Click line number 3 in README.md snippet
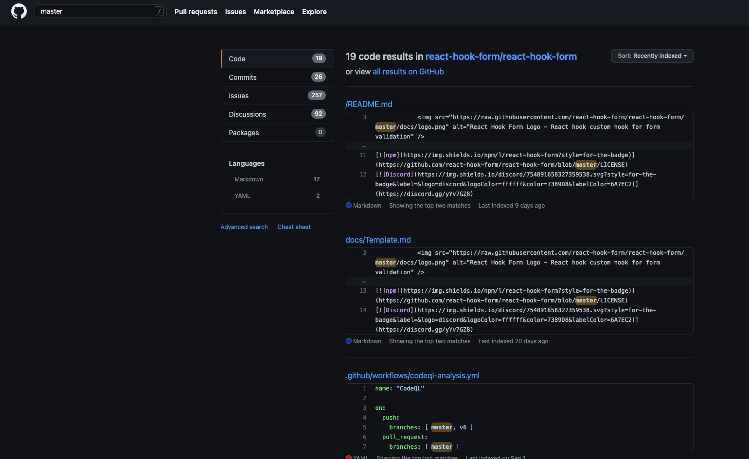749x459 pixels. coord(364,117)
